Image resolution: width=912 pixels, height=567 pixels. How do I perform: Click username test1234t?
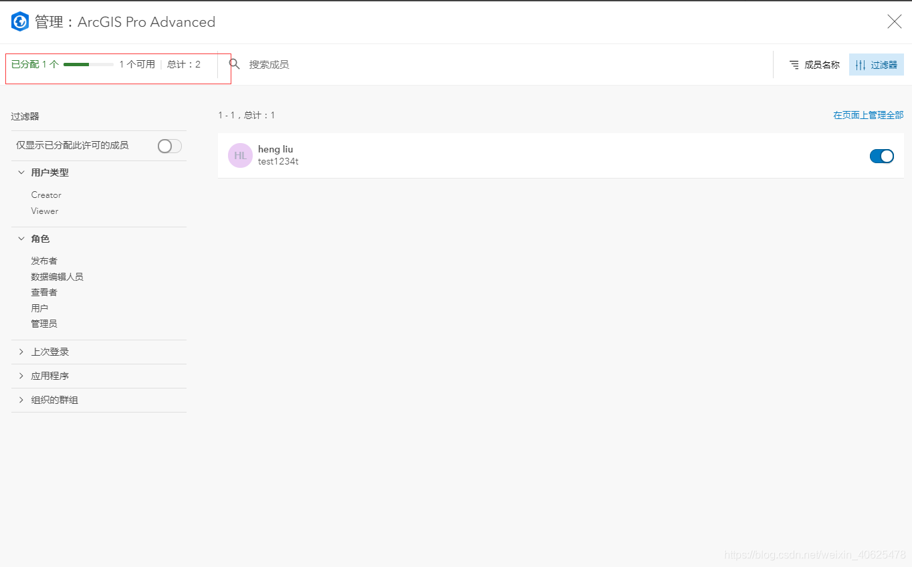[278, 161]
